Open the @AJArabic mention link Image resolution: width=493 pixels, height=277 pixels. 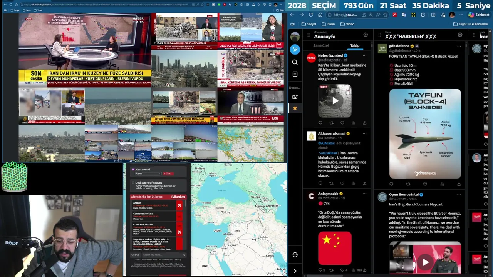click(x=326, y=143)
